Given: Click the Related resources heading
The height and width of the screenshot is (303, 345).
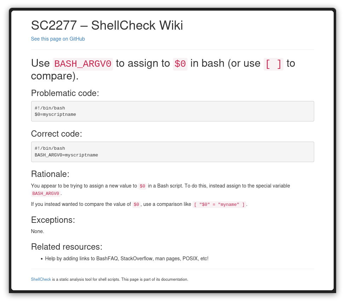Looking at the screenshot, I should [67, 246].
